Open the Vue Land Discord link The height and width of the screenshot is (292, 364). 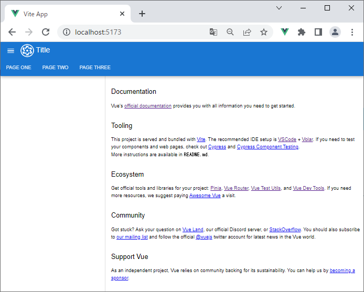[192, 229]
